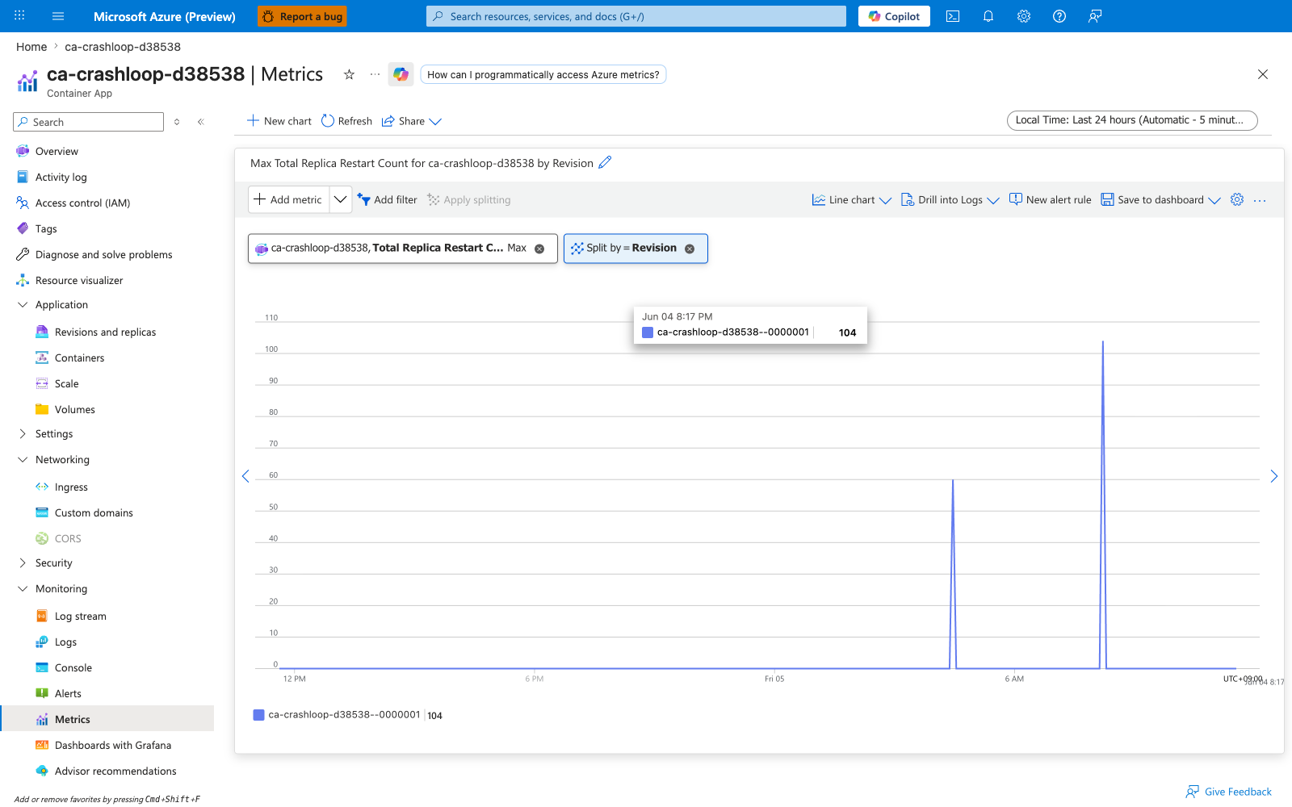The width and height of the screenshot is (1292, 807).
Task: Open chart settings gear icon
Action: pyautogui.click(x=1237, y=199)
